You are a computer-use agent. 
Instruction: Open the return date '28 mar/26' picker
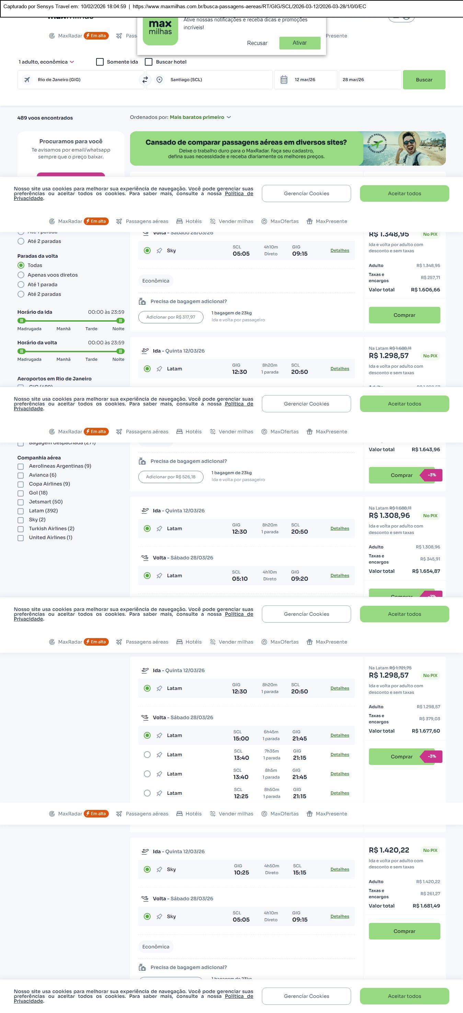(369, 80)
